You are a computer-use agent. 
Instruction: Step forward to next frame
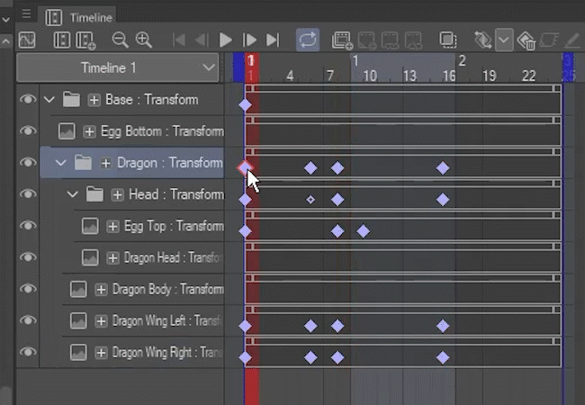pyautogui.click(x=249, y=40)
